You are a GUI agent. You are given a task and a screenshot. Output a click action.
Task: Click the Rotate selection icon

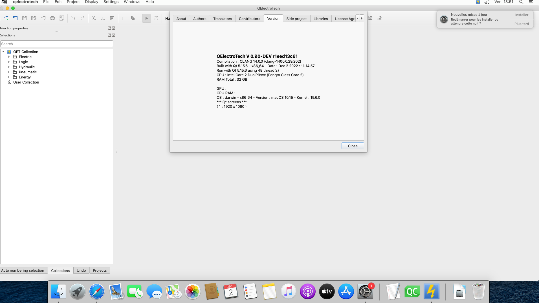[133, 18]
